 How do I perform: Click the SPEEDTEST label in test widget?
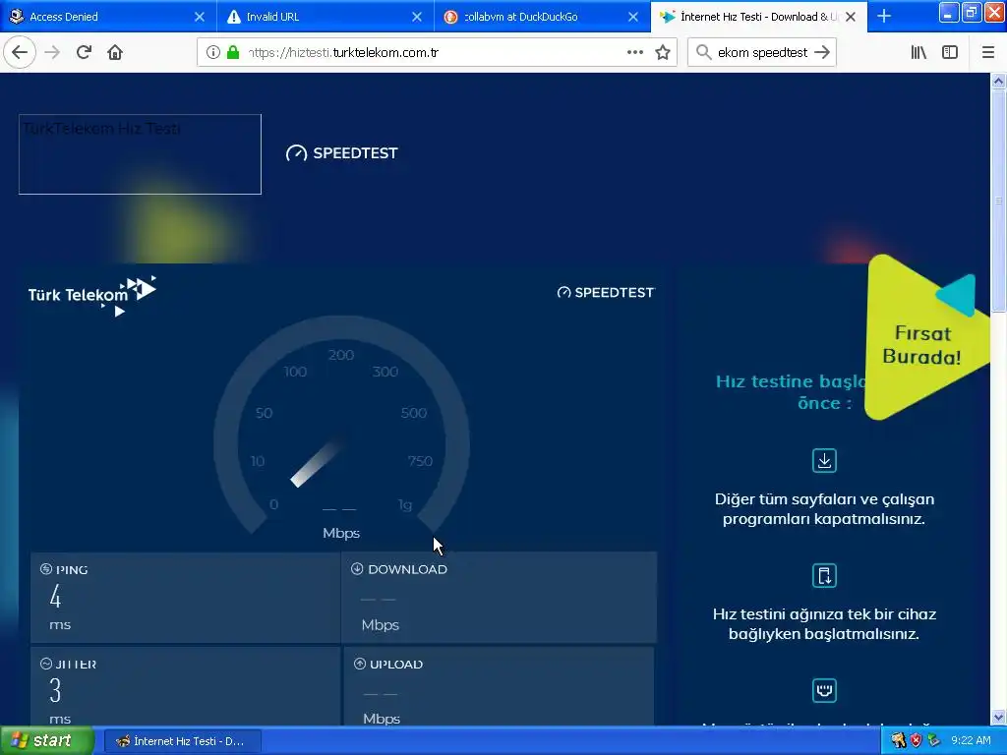click(x=606, y=293)
